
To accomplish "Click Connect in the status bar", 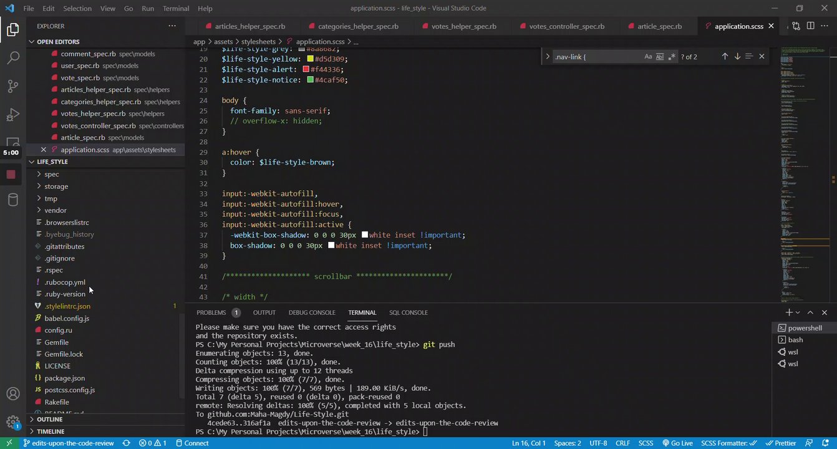I will coord(191,443).
